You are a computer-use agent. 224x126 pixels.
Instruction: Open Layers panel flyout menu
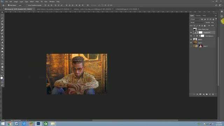tap(216, 15)
